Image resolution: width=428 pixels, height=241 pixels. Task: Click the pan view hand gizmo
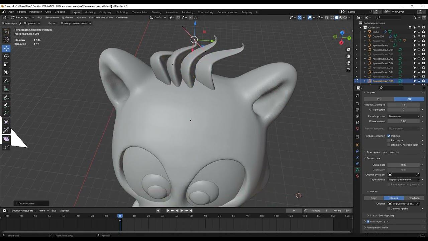[348, 57]
